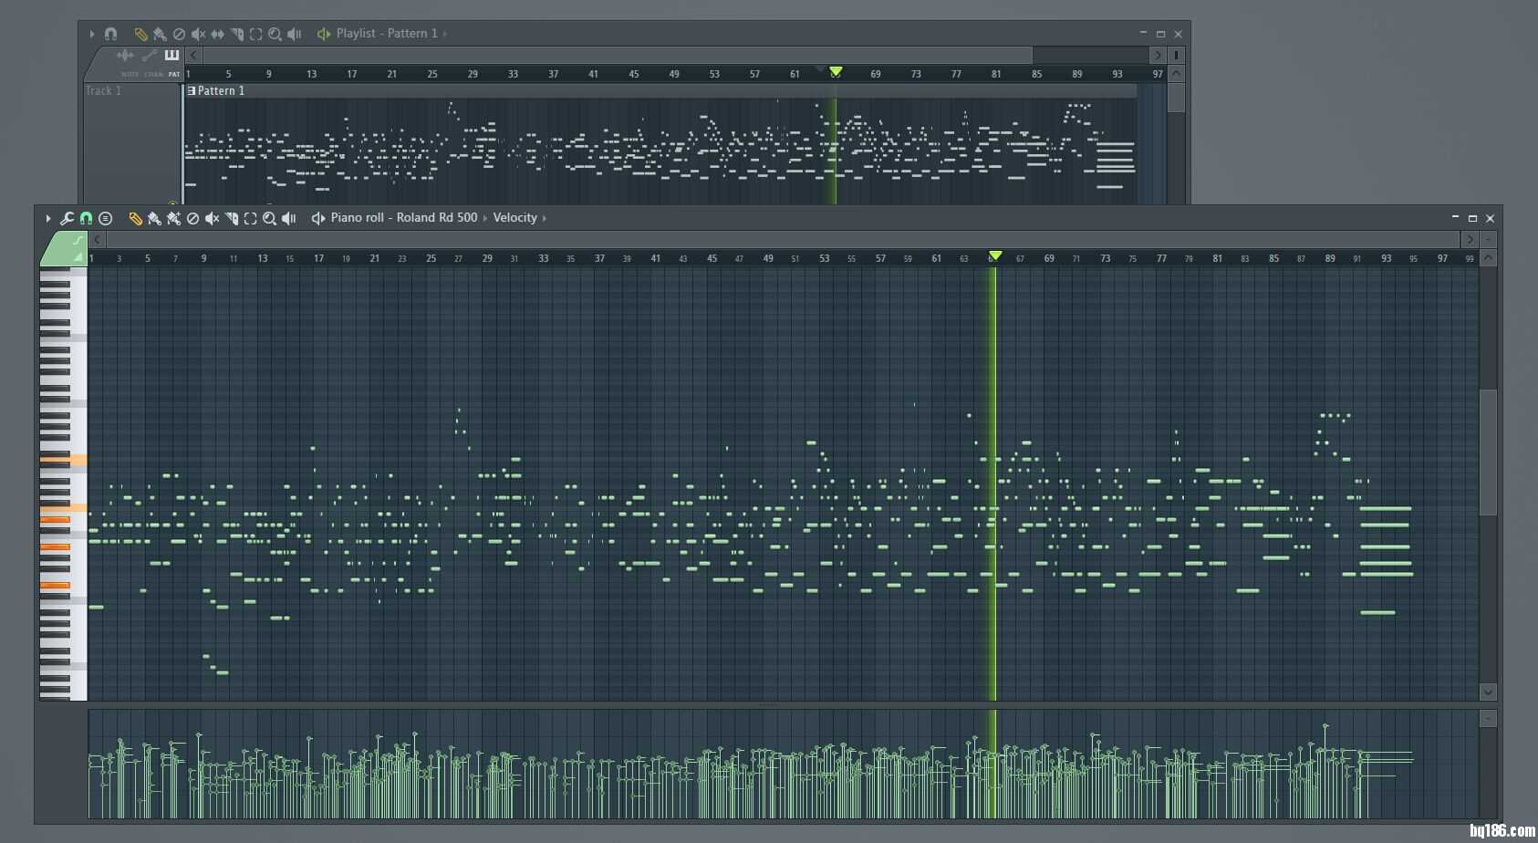
Task: Select the Playlist draw pencil tool
Action: tap(140, 34)
